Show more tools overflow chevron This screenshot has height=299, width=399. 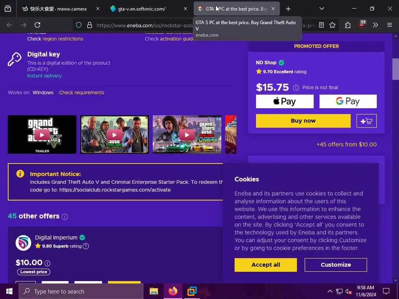(x=375, y=25)
